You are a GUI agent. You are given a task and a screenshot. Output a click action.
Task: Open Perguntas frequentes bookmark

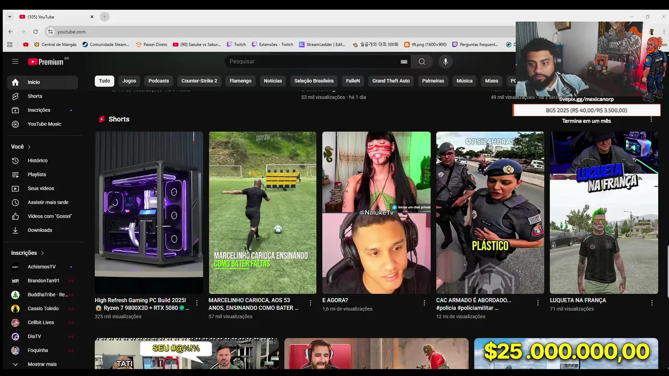[475, 44]
